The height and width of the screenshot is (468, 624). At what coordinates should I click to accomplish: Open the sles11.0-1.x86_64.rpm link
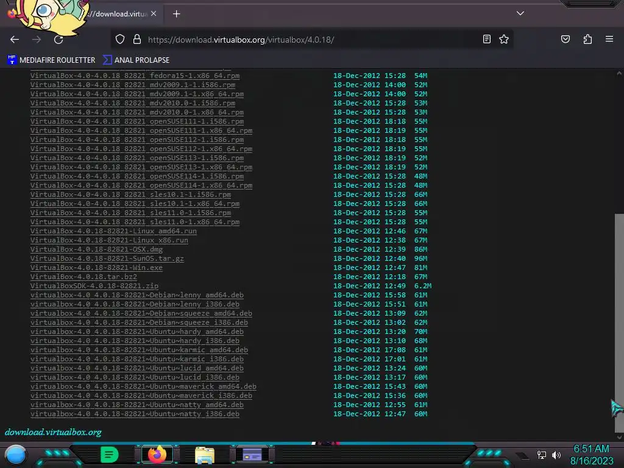135,222
